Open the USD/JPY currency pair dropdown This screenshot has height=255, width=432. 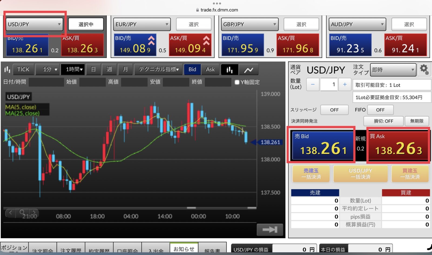click(x=34, y=24)
